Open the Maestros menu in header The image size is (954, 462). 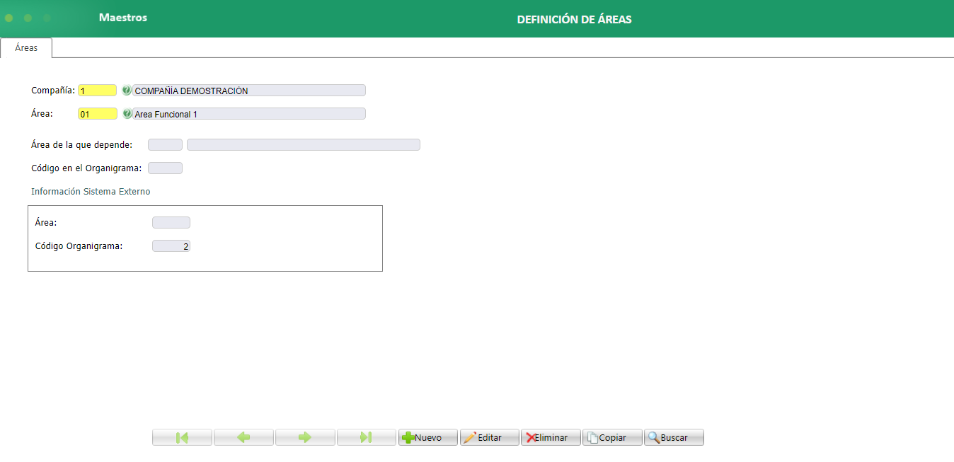[123, 18]
